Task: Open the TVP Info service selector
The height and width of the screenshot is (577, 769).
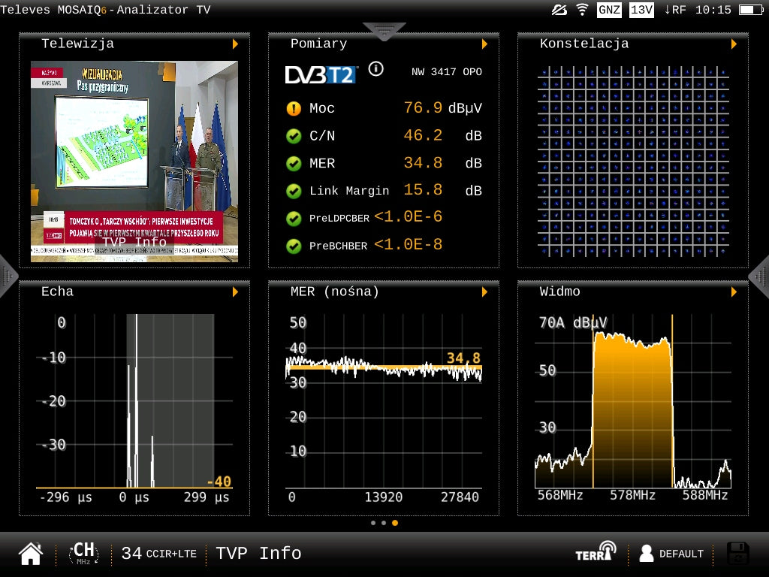Action: 258,554
